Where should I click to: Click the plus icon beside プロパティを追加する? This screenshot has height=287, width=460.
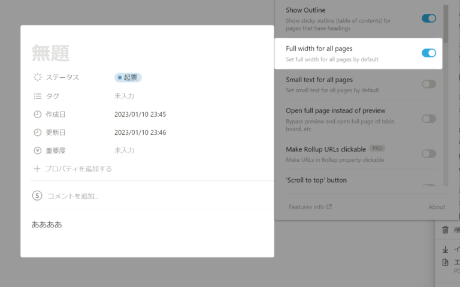click(38, 169)
